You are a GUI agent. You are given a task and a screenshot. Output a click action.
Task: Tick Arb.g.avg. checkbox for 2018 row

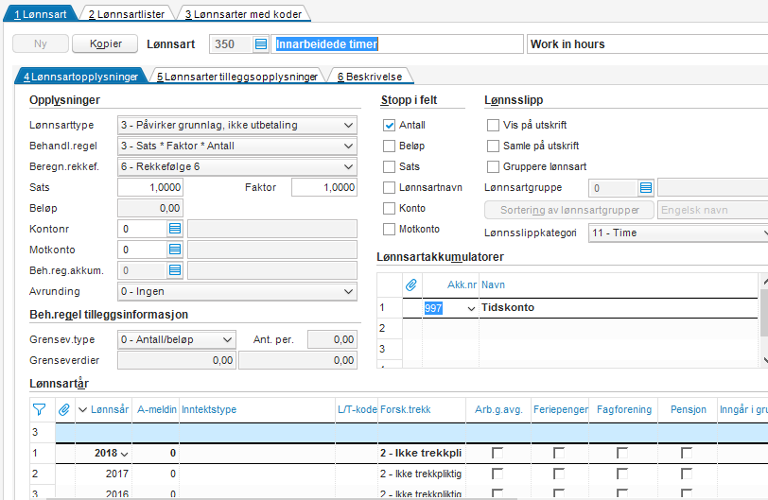click(x=497, y=453)
